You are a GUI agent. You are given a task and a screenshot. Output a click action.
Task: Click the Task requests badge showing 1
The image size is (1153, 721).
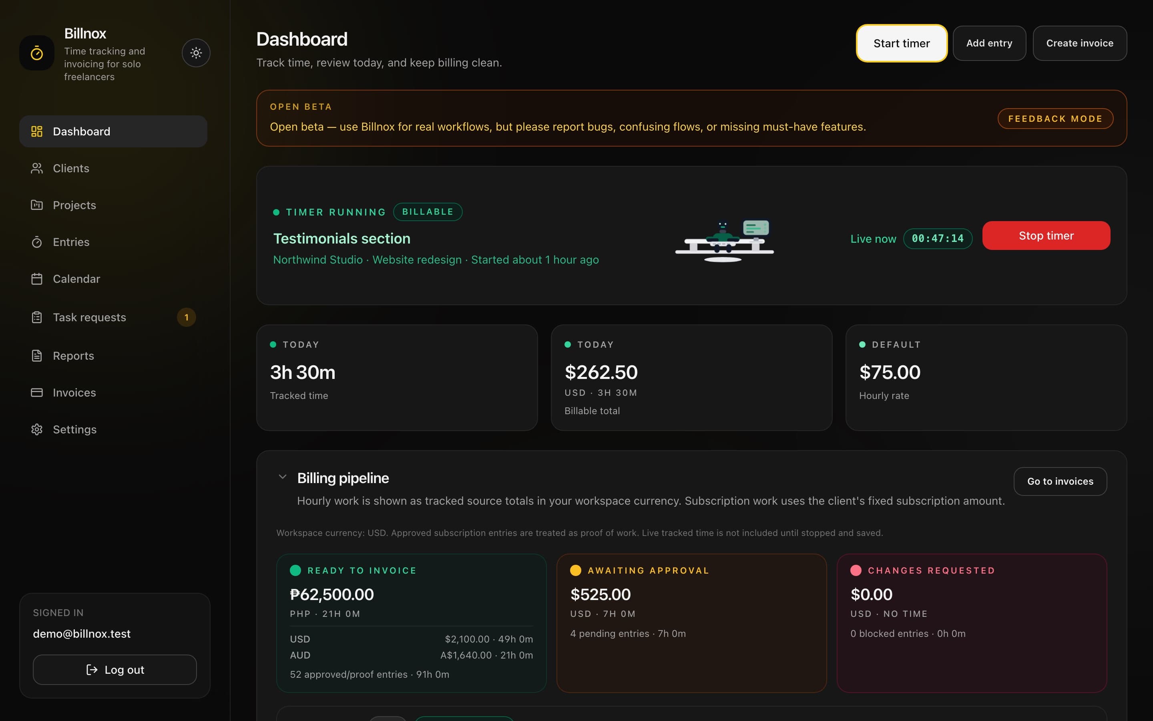tap(186, 317)
